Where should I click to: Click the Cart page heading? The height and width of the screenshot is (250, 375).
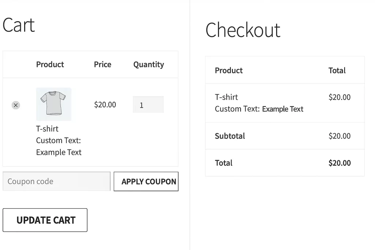tap(19, 25)
